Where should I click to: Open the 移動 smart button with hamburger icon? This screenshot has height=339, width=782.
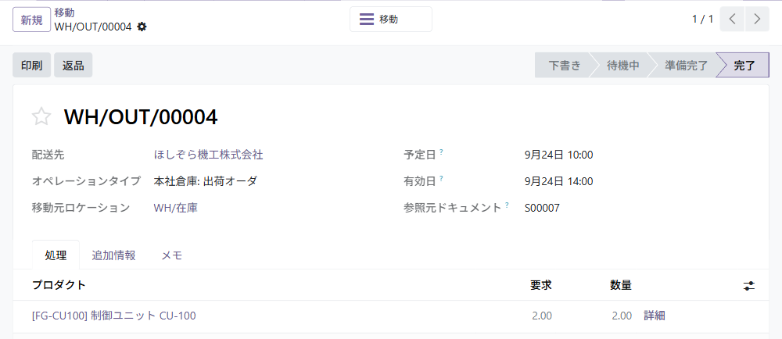pyautogui.click(x=390, y=20)
